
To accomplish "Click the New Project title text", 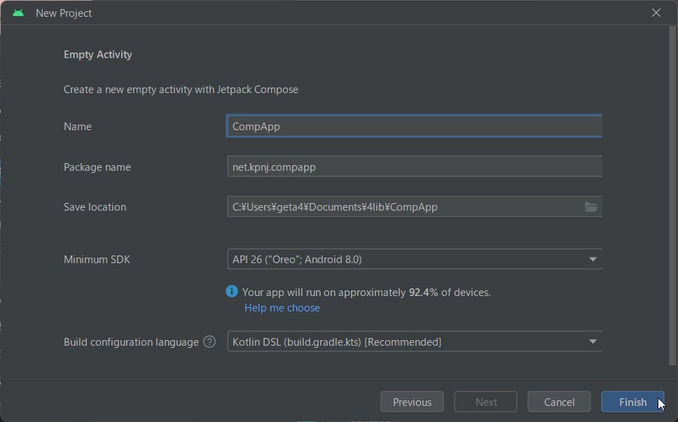I will coord(64,13).
